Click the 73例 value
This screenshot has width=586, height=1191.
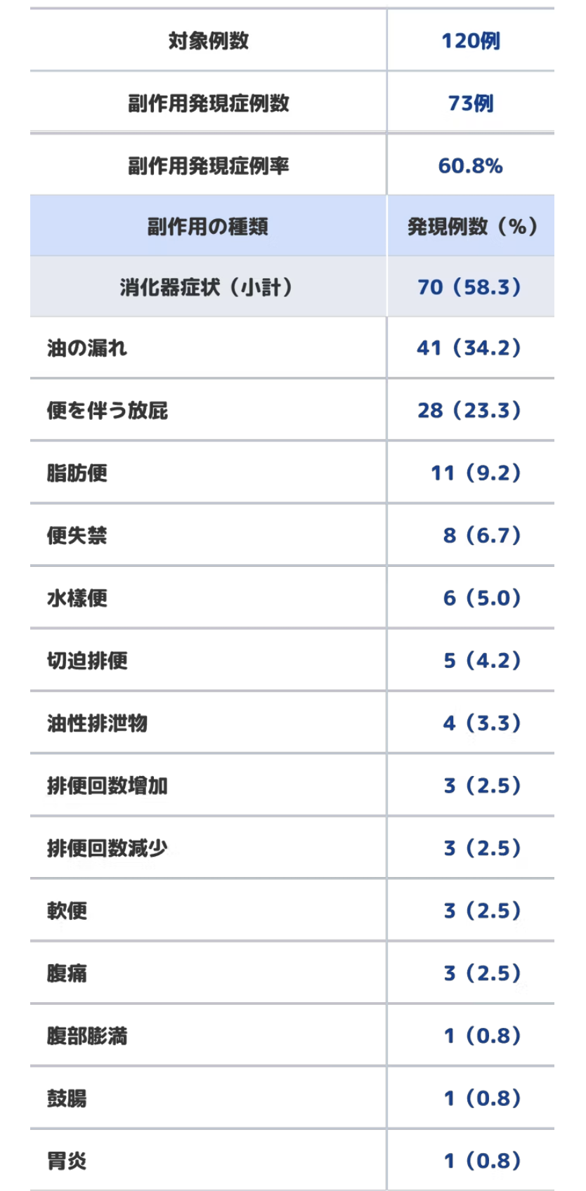point(470,103)
